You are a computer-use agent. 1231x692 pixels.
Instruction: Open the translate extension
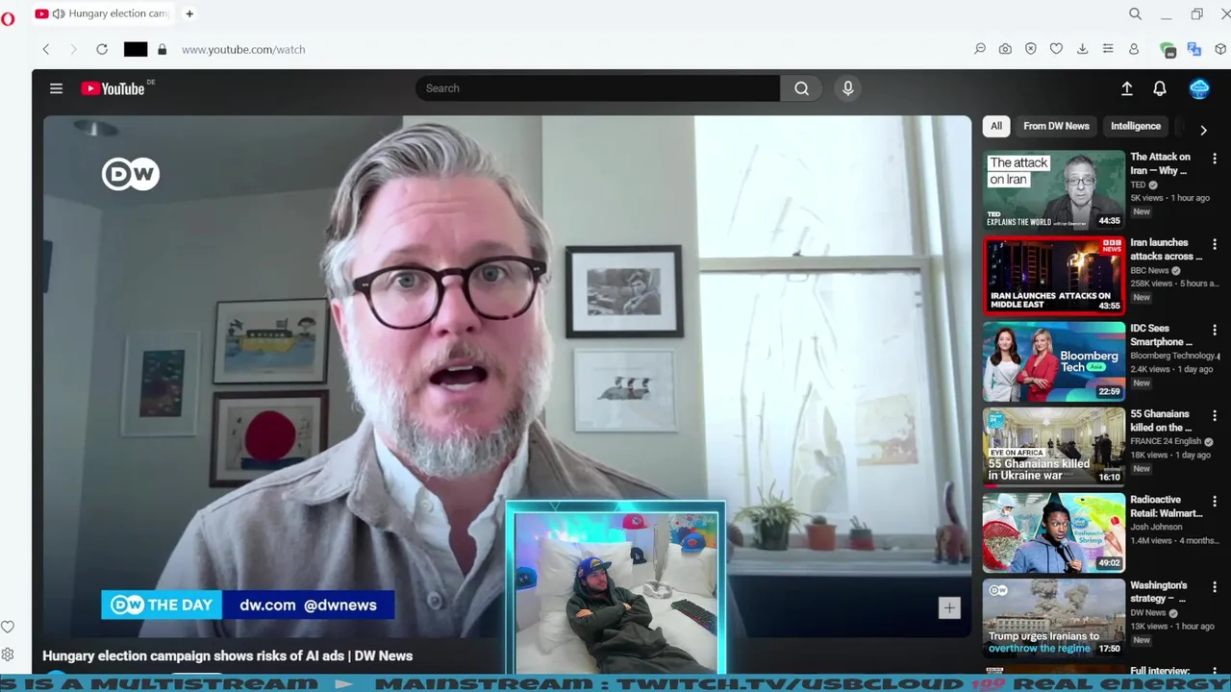tap(1194, 50)
